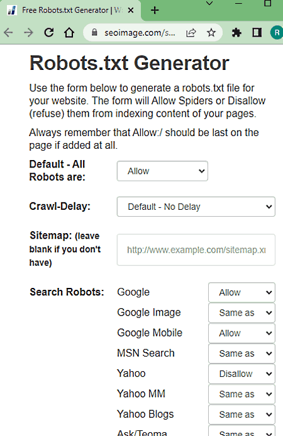Go to the home page icon
Viewport: 283px width, 436px height.
tap(69, 33)
